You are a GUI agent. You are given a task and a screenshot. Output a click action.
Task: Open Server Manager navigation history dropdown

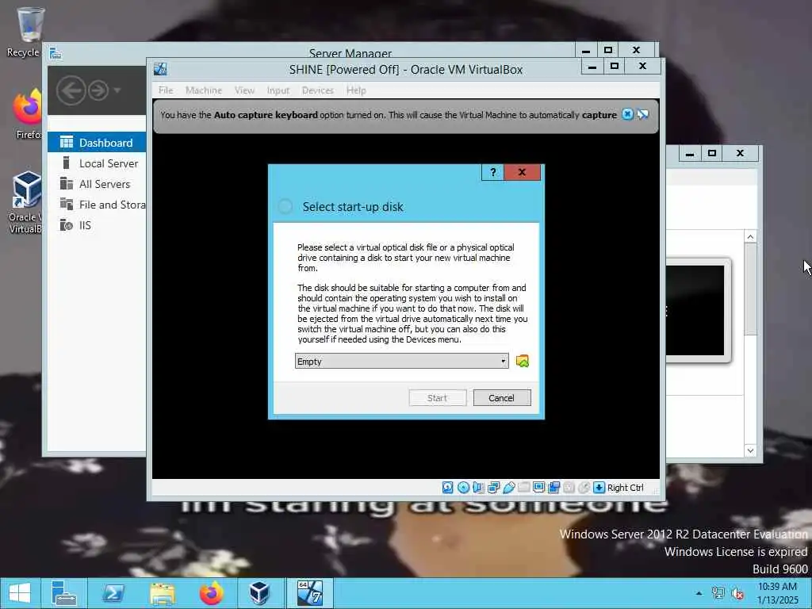(117, 90)
